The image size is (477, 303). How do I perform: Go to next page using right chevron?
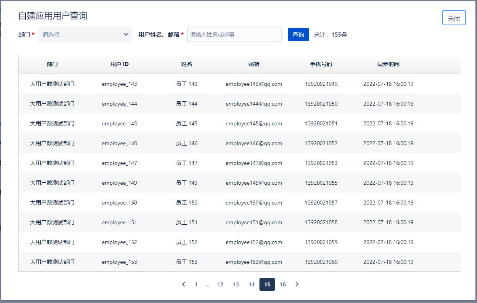pos(297,284)
